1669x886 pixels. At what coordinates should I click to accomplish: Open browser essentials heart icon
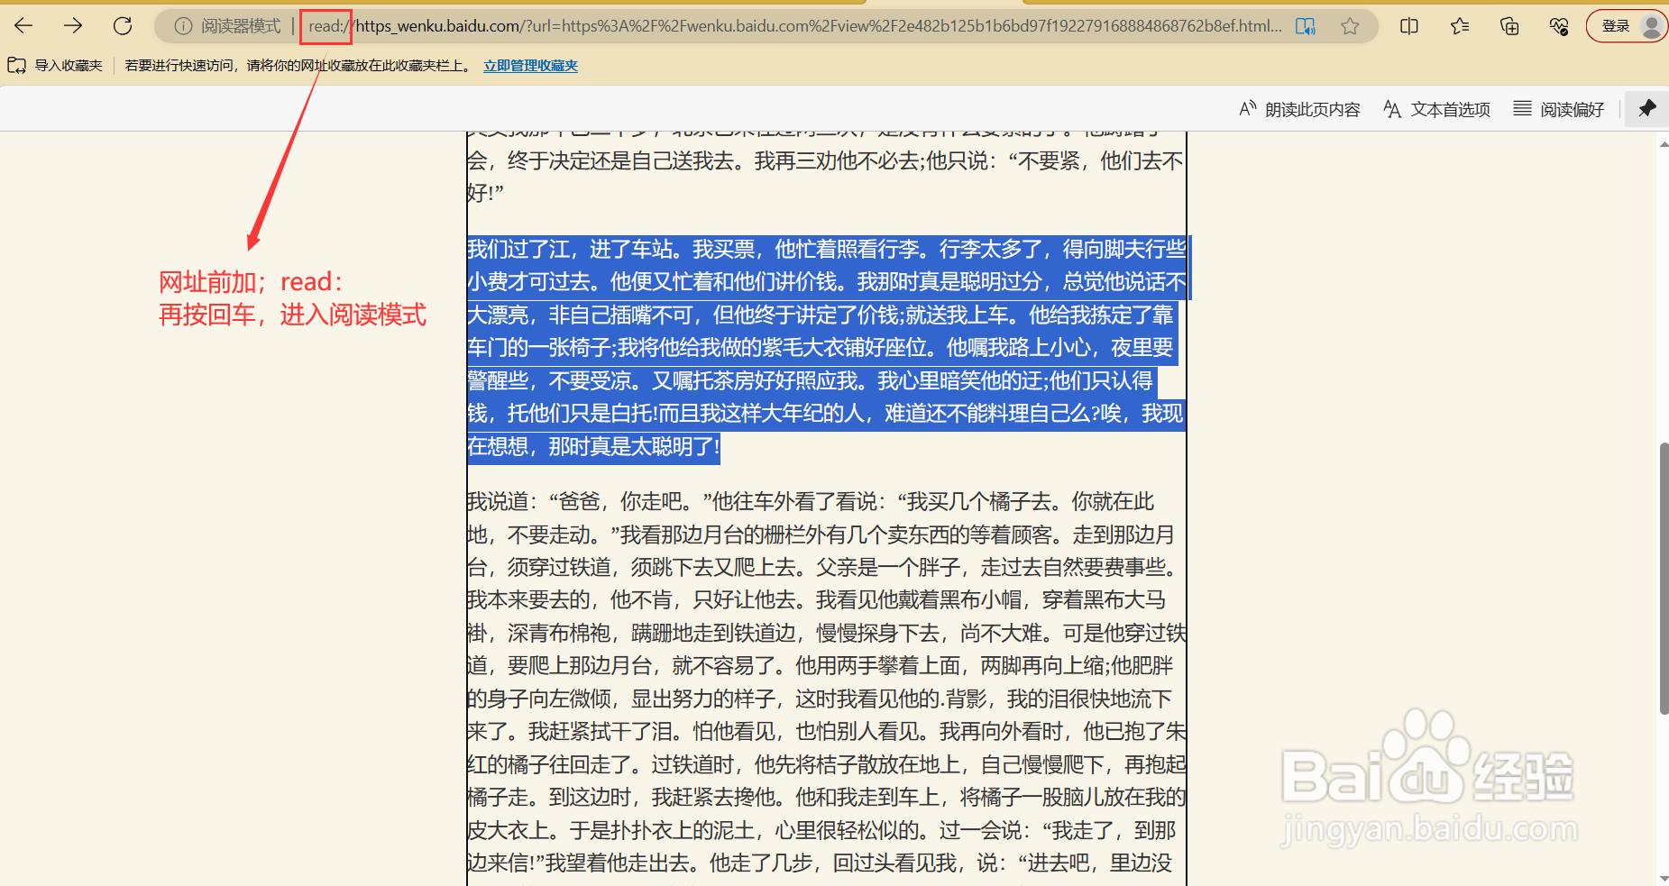[1559, 26]
